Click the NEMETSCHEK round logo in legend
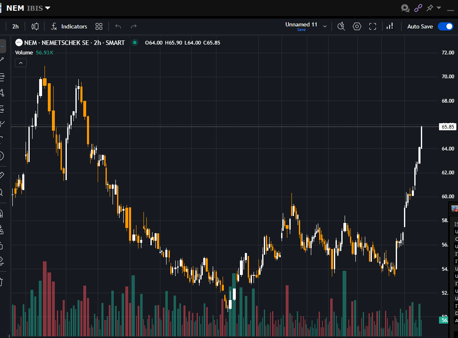The height and width of the screenshot is (338, 458). (19, 42)
